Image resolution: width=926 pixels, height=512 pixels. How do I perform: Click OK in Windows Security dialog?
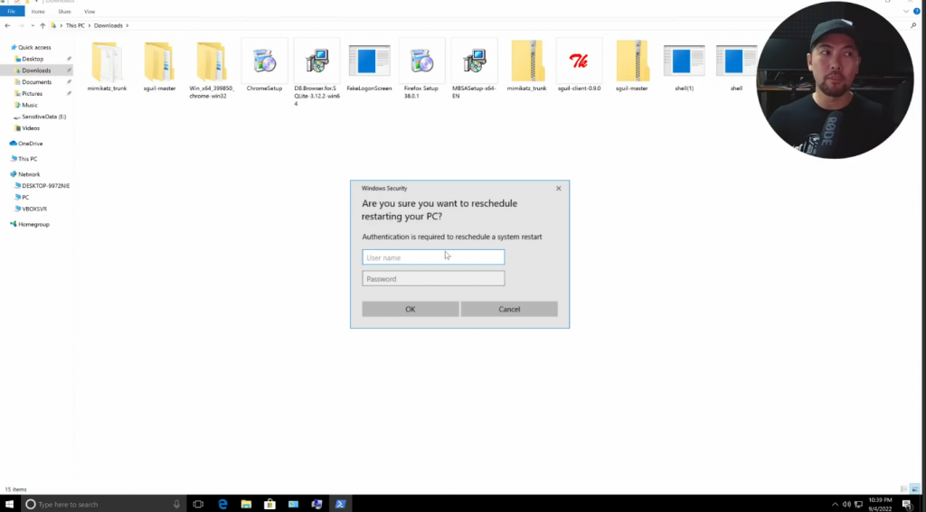click(x=411, y=309)
